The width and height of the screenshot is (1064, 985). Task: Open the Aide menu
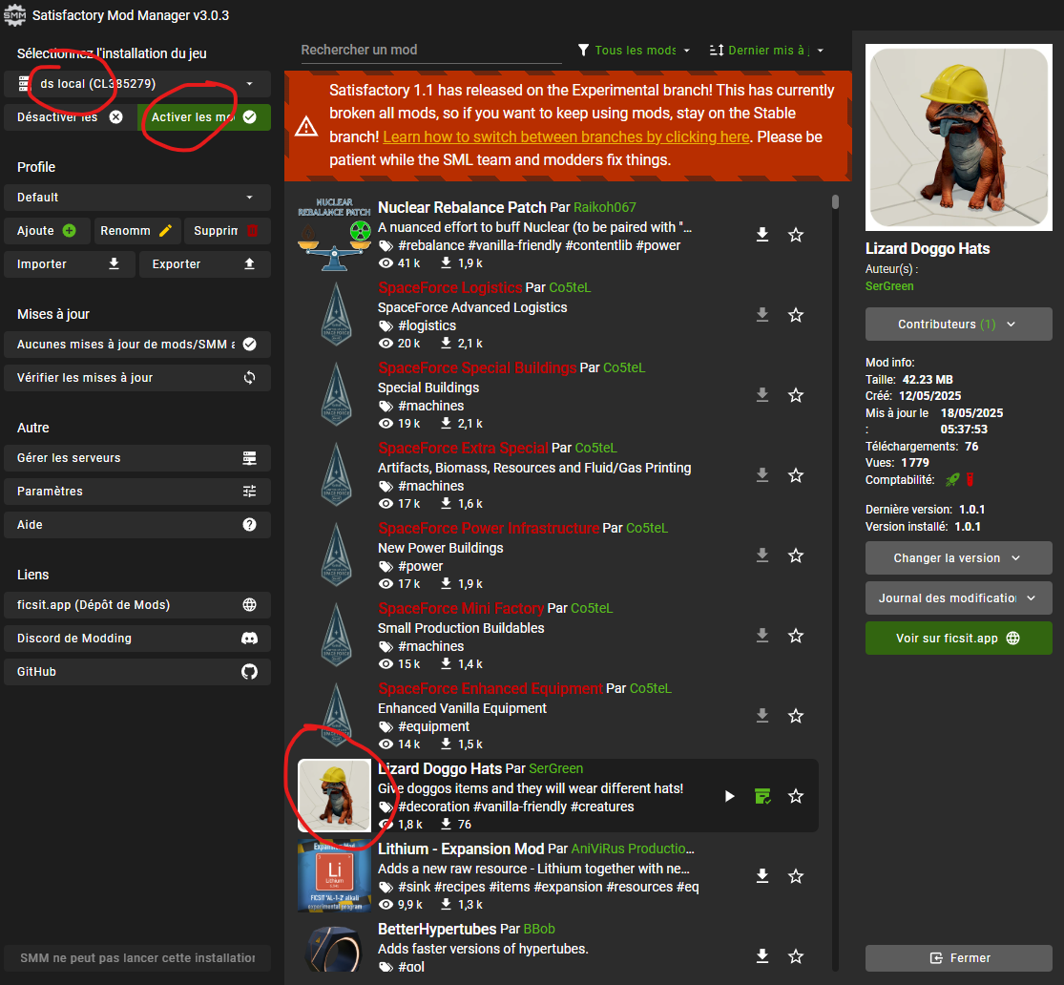pos(137,524)
